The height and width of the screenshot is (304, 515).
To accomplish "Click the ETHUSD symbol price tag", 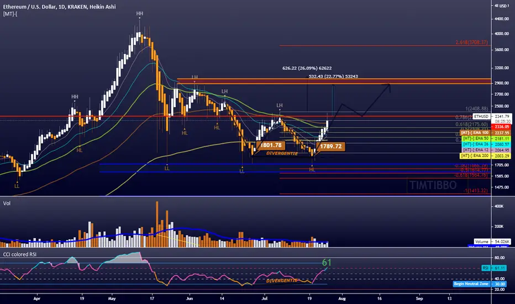I will 481,116.
